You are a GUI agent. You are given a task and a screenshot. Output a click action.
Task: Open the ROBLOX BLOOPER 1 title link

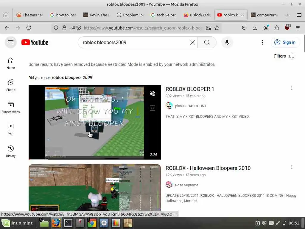pos(190,89)
